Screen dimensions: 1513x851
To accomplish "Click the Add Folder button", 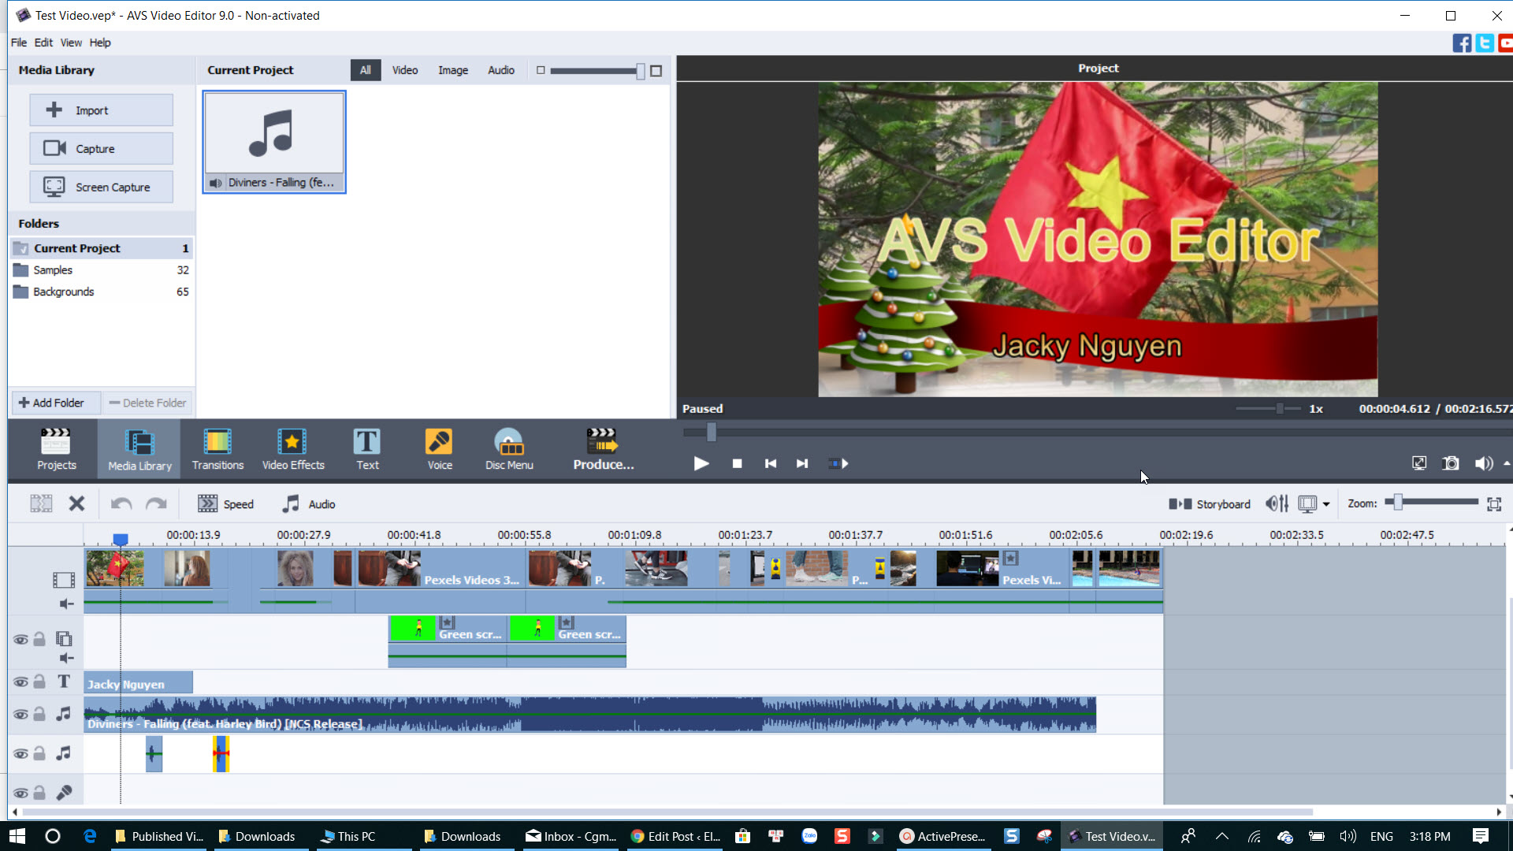I will coord(54,403).
